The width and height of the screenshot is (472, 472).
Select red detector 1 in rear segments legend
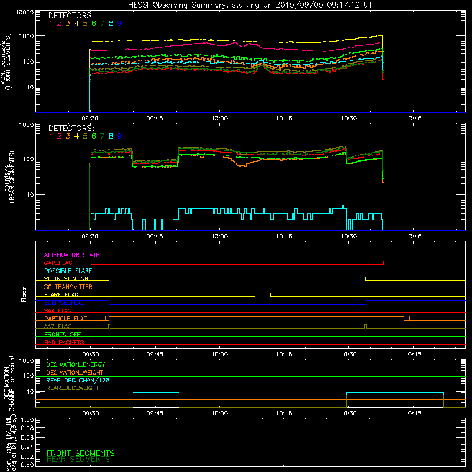tap(51, 136)
